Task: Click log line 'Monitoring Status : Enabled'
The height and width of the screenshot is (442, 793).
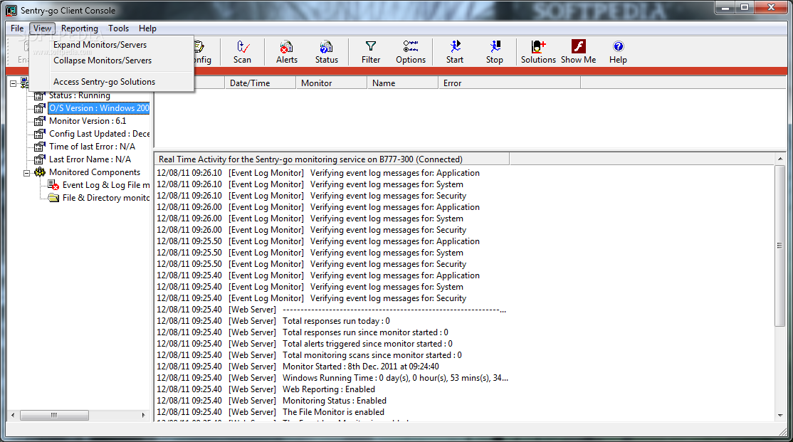Action: click(x=335, y=401)
